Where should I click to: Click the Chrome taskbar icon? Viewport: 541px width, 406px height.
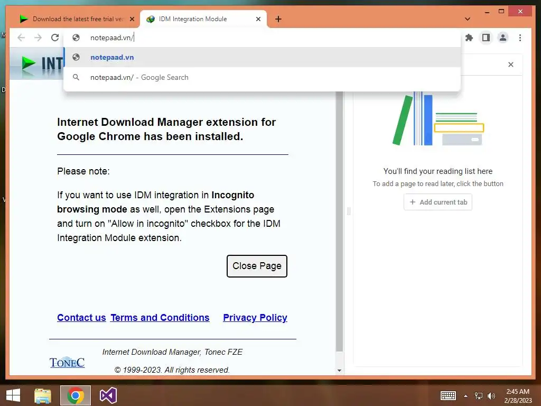click(75, 395)
